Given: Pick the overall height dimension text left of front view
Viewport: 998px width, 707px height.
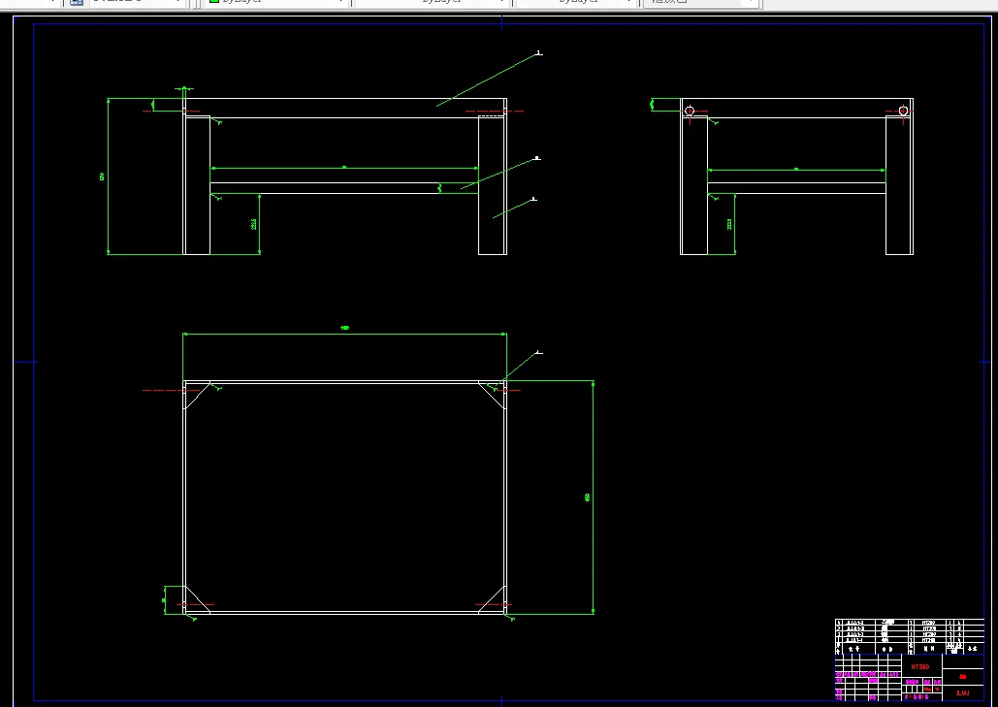Looking at the screenshot, I should (102, 177).
